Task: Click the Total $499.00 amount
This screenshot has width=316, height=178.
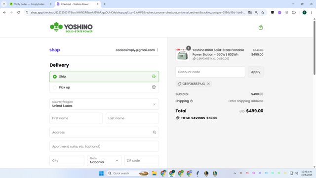Action: point(255,111)
